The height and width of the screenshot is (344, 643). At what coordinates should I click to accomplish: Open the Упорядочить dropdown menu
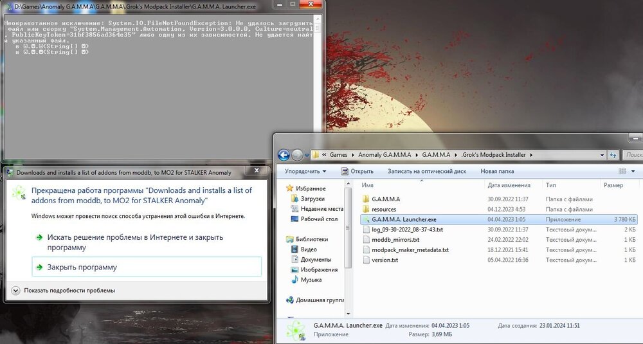[305, 171]
